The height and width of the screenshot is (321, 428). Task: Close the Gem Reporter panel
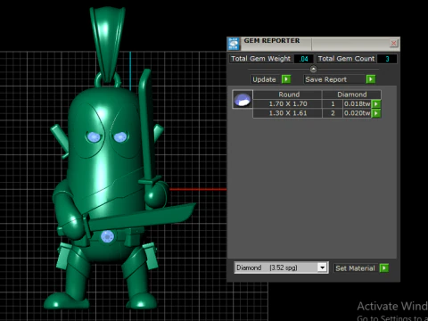click(x=393, y=44)
